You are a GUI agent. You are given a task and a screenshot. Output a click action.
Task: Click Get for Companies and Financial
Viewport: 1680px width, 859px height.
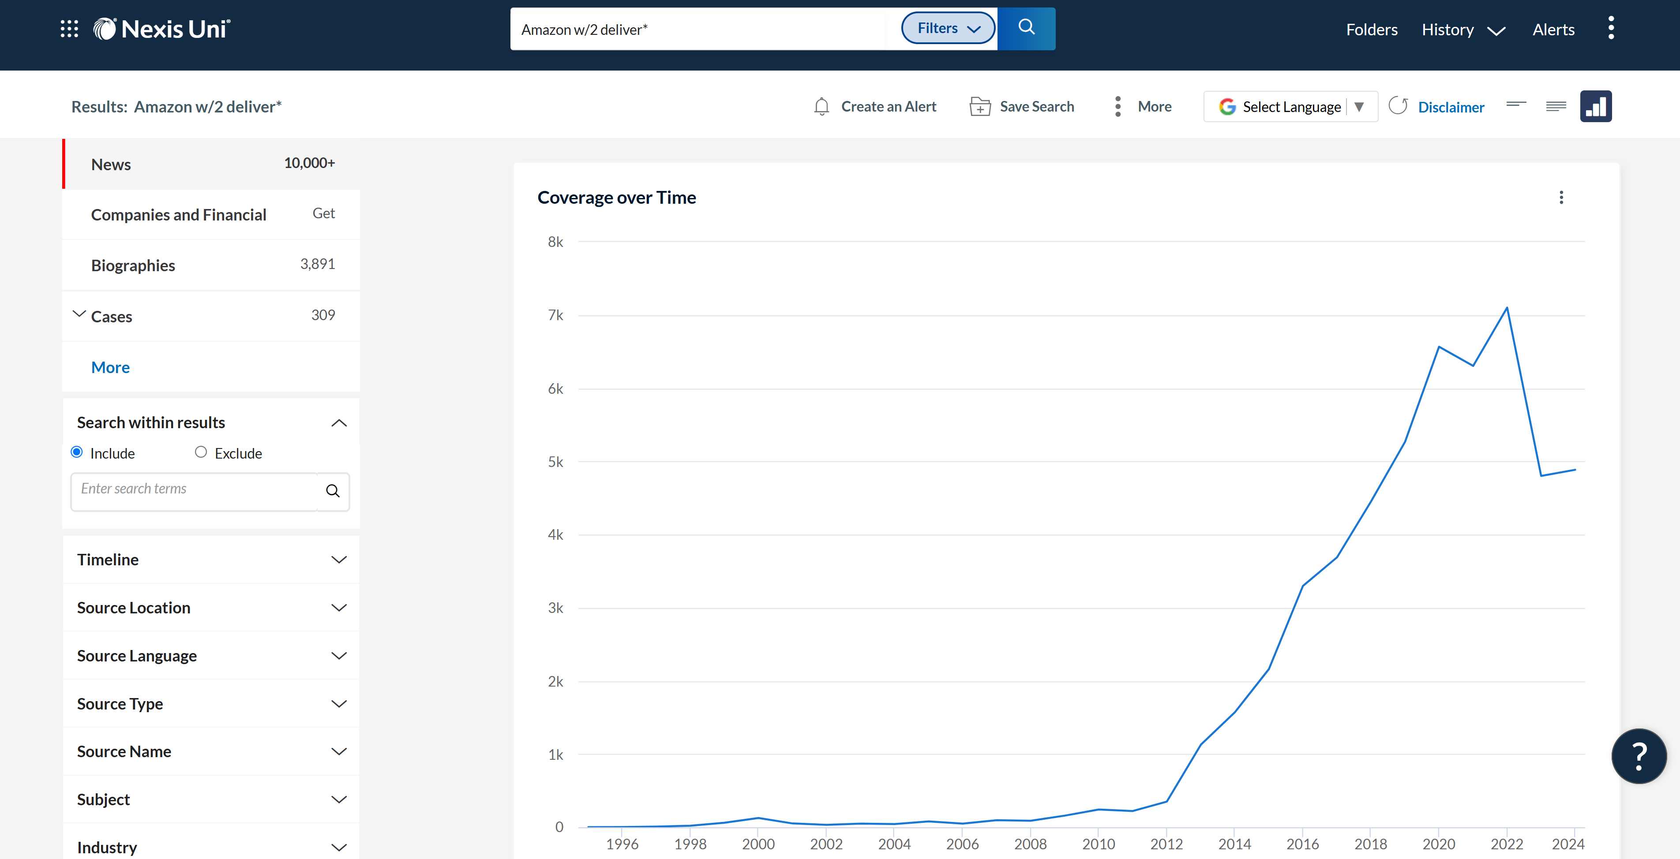point(323,213)
